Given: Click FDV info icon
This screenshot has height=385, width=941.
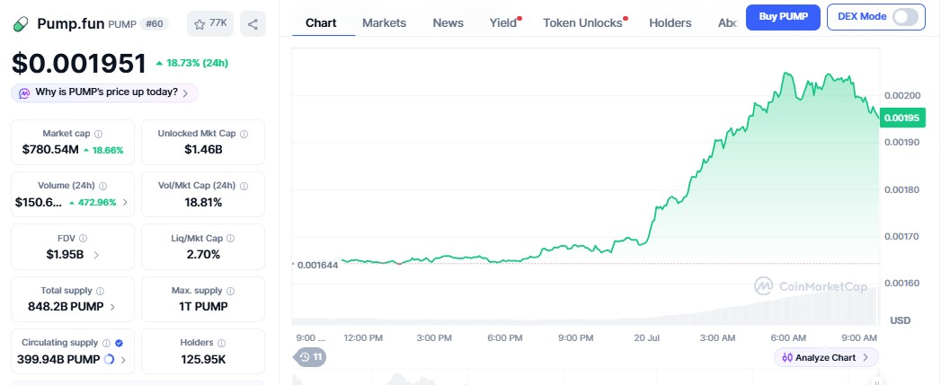Looking at the screenshot, I should coord(83,238).
